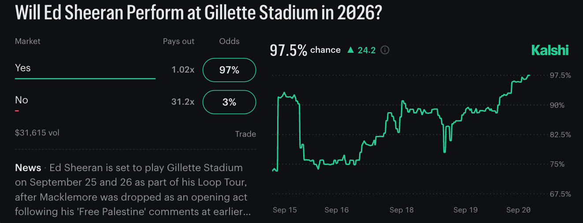This screenshot has height=223, width=583.
Task: Click the Sep 15 date on chart axis
Action: 285,210
